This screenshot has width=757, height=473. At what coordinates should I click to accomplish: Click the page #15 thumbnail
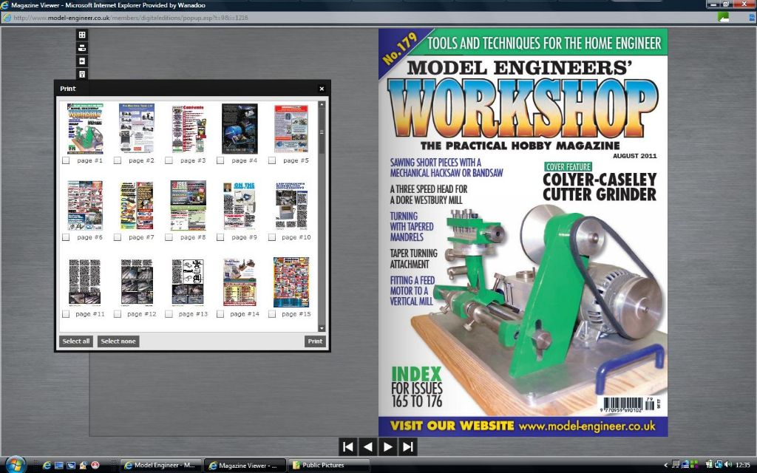click(x=291, y=282)
